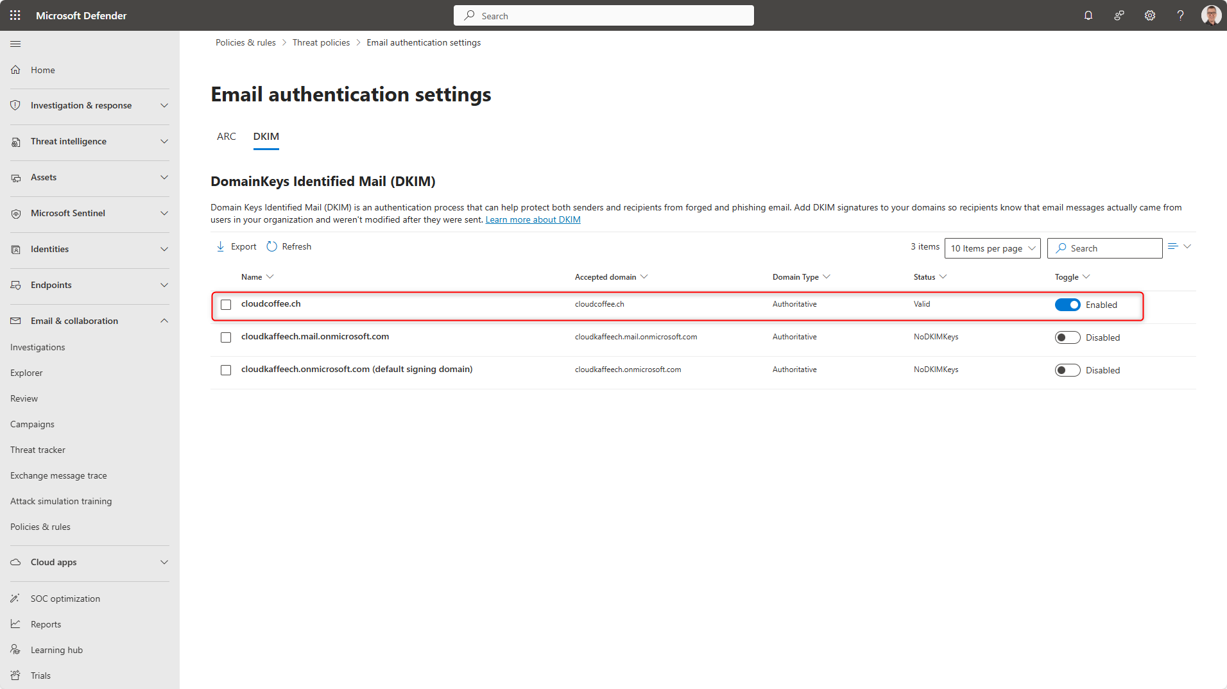Open Learn more about DKIM link
This screenshot has height=689, width=1227.
tap(533, 220)
